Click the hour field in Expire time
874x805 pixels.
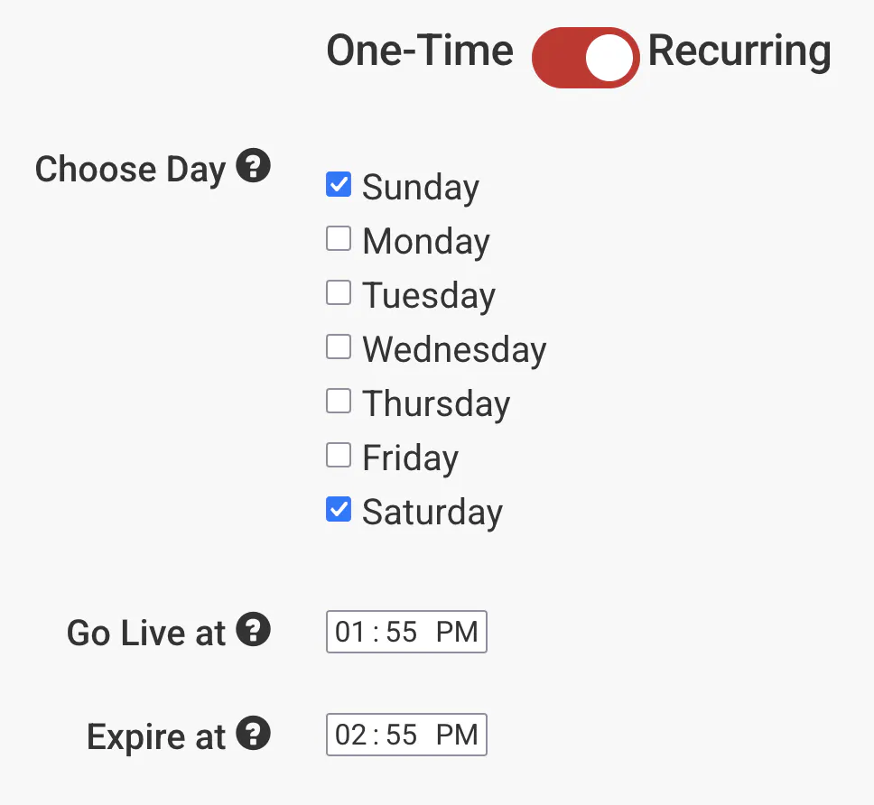pyautogui.click(x=349, y=735)
